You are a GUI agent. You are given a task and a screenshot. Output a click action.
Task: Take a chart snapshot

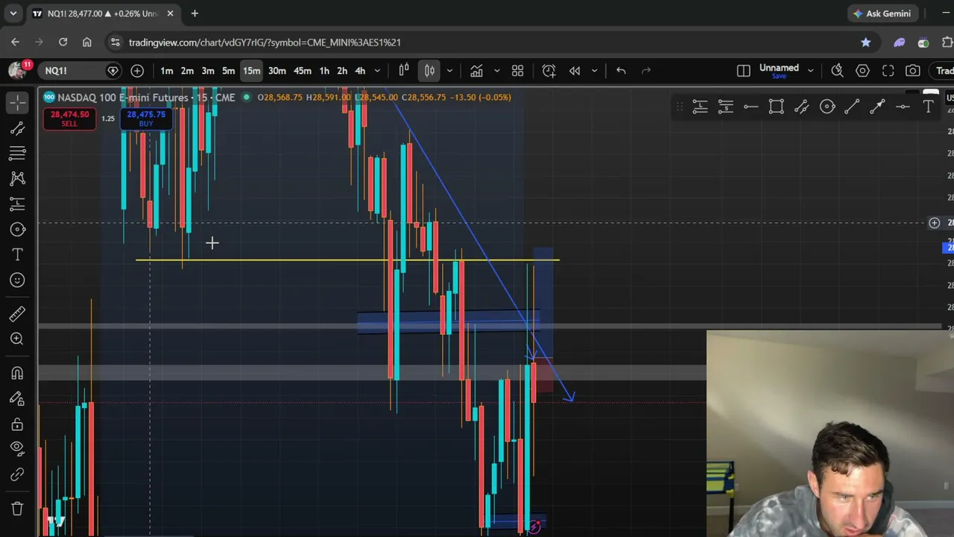tap(913, 71)
